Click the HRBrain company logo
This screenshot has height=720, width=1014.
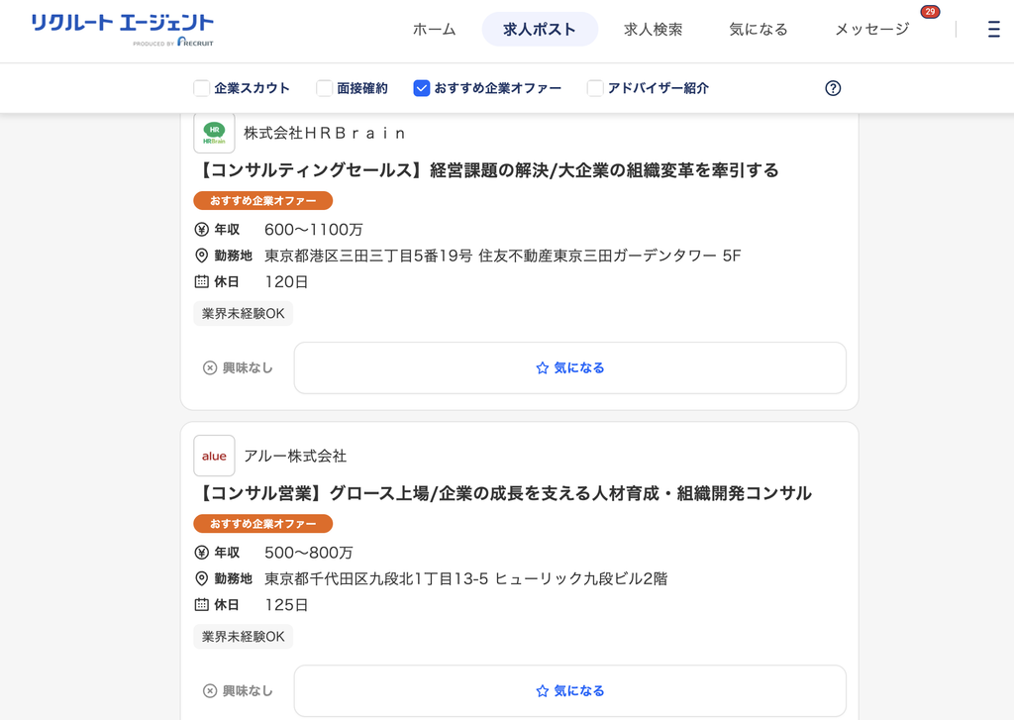coord(214,133)
